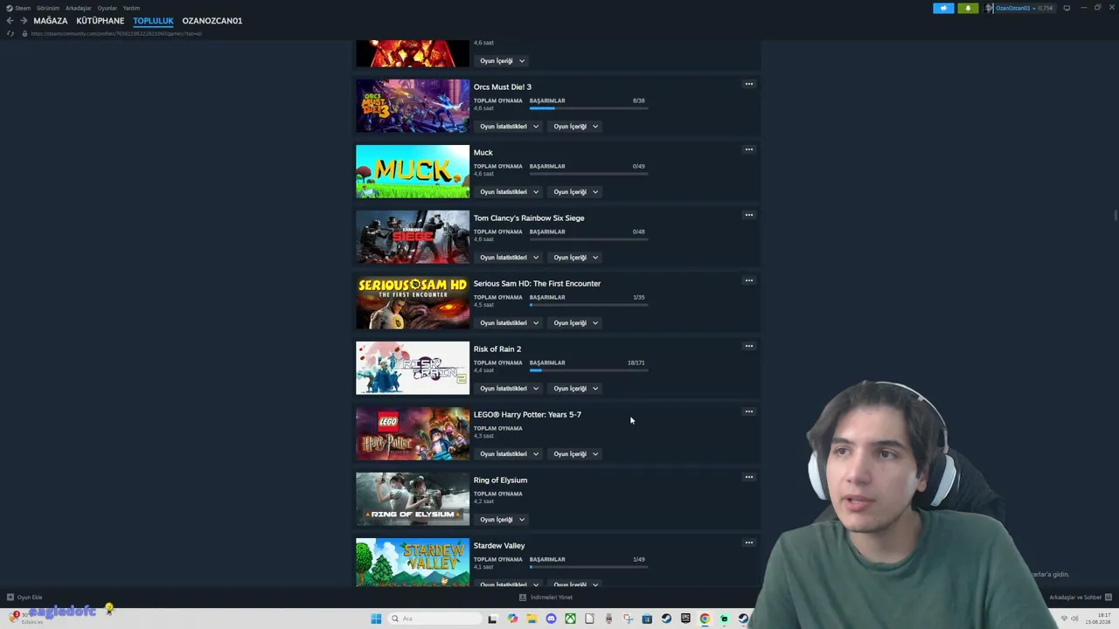Open Google Chrome from the taskbar
This screenshot has height=629, width=1119.
[x=705, y=619]
